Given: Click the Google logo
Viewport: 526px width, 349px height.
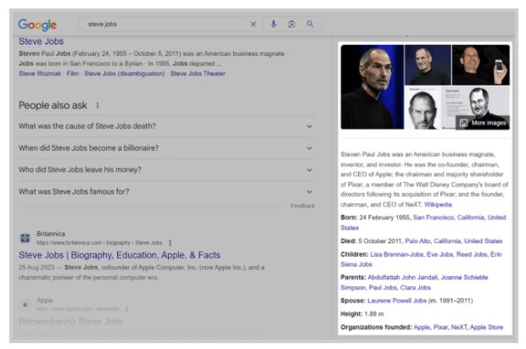Looking at the screenshot, I should (x=37, y=25).
